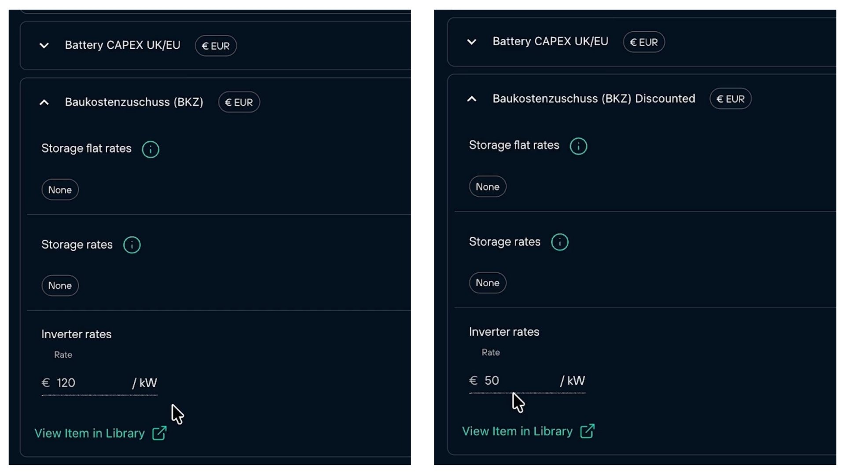Expand left Battery CAPEX UK/EU section
Viewport: 845px width, 475px height.
[44, 45]
